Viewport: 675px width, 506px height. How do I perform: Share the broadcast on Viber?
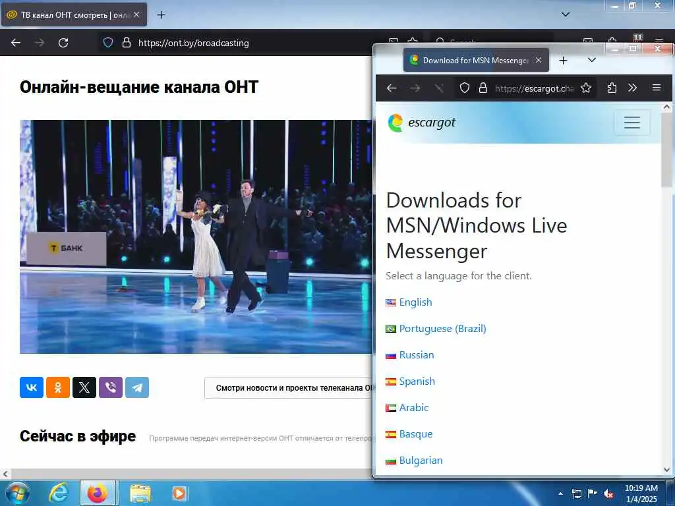(111, 387)
